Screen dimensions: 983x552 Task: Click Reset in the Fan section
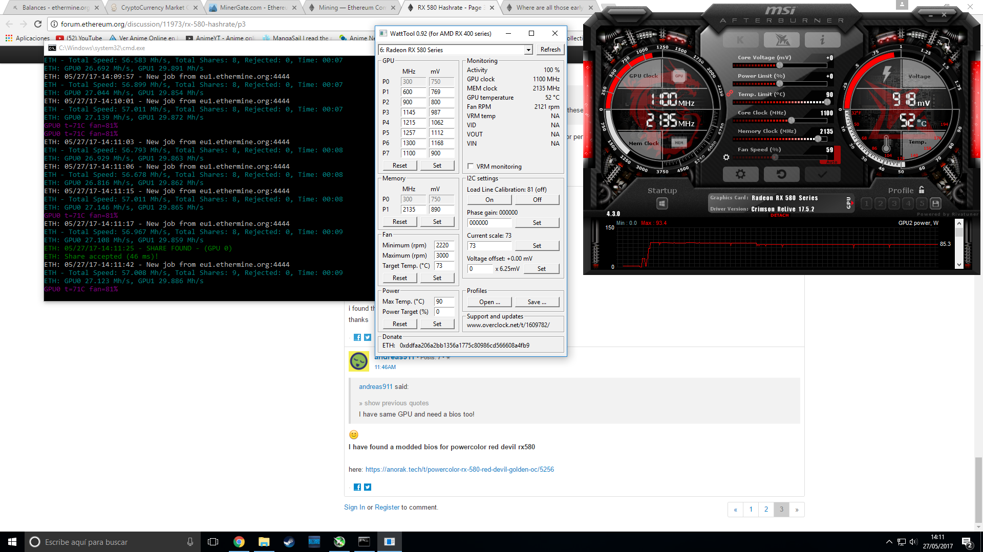tap(400, 278)
